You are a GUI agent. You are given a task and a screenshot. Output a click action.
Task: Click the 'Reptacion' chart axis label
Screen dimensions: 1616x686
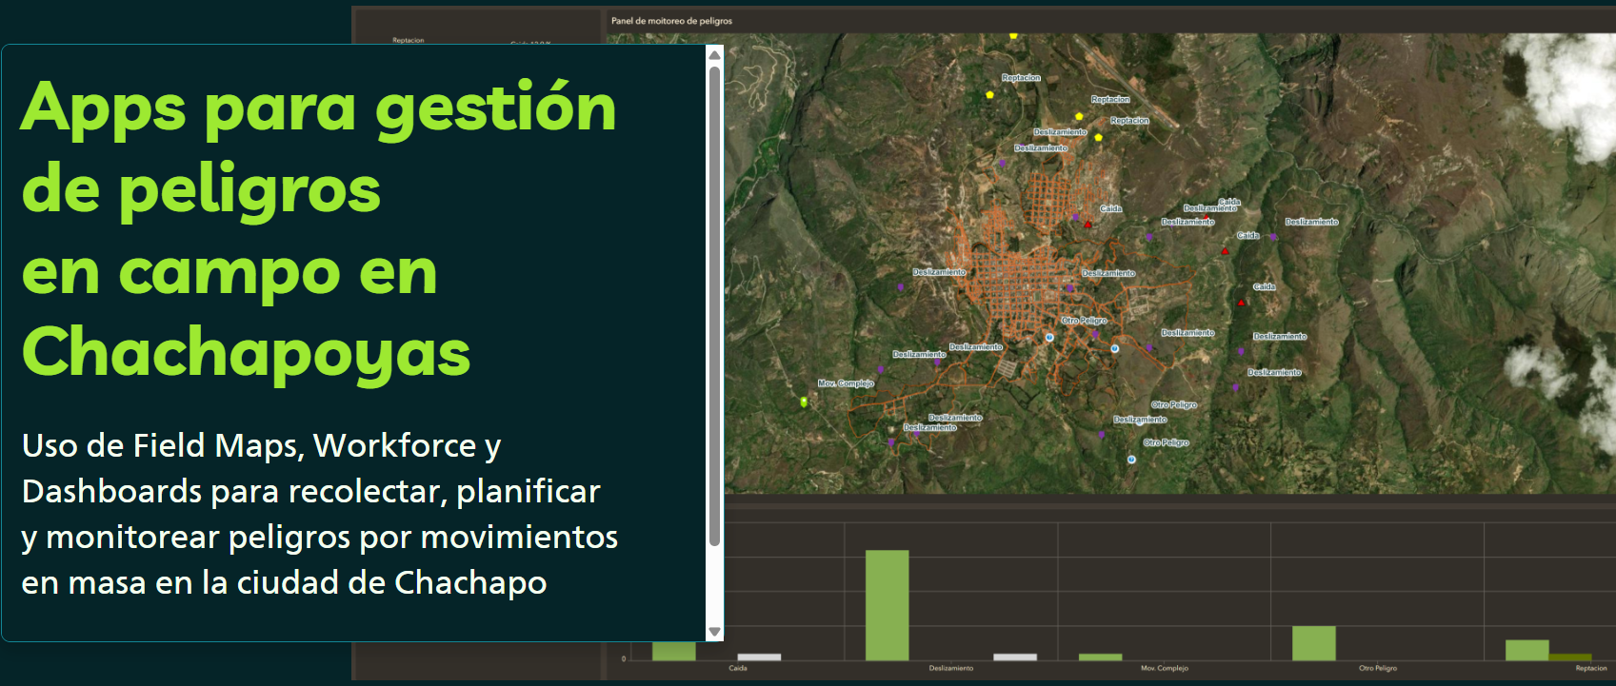[1590, 669]
